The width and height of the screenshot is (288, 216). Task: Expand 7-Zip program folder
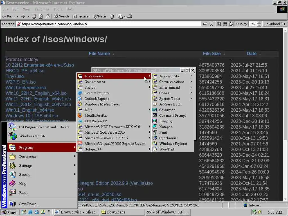coord(114,110)
